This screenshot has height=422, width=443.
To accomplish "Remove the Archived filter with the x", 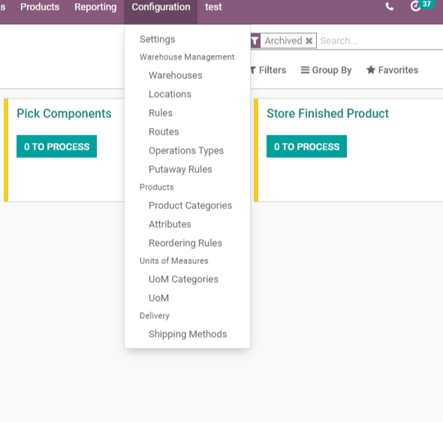I will [309, 41].
